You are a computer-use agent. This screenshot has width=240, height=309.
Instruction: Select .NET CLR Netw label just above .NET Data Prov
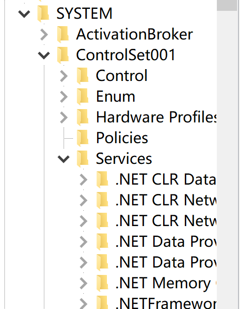[x=166, y=221]
